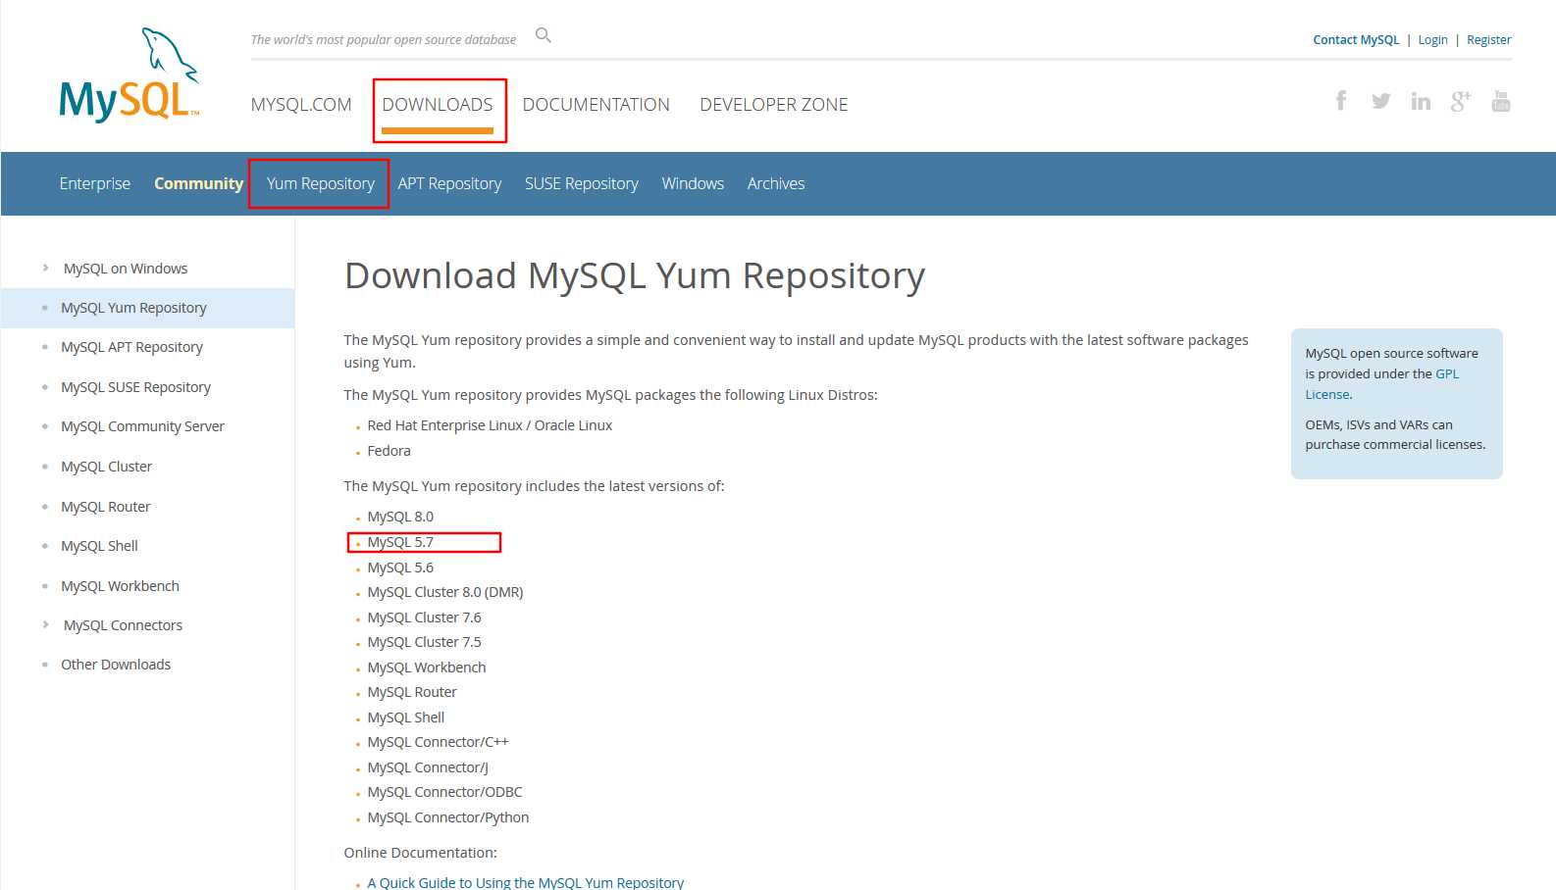Open MySQL Community Server sidebar item
The height and width of the screenshot is (890, 1556).
point(142,426)
